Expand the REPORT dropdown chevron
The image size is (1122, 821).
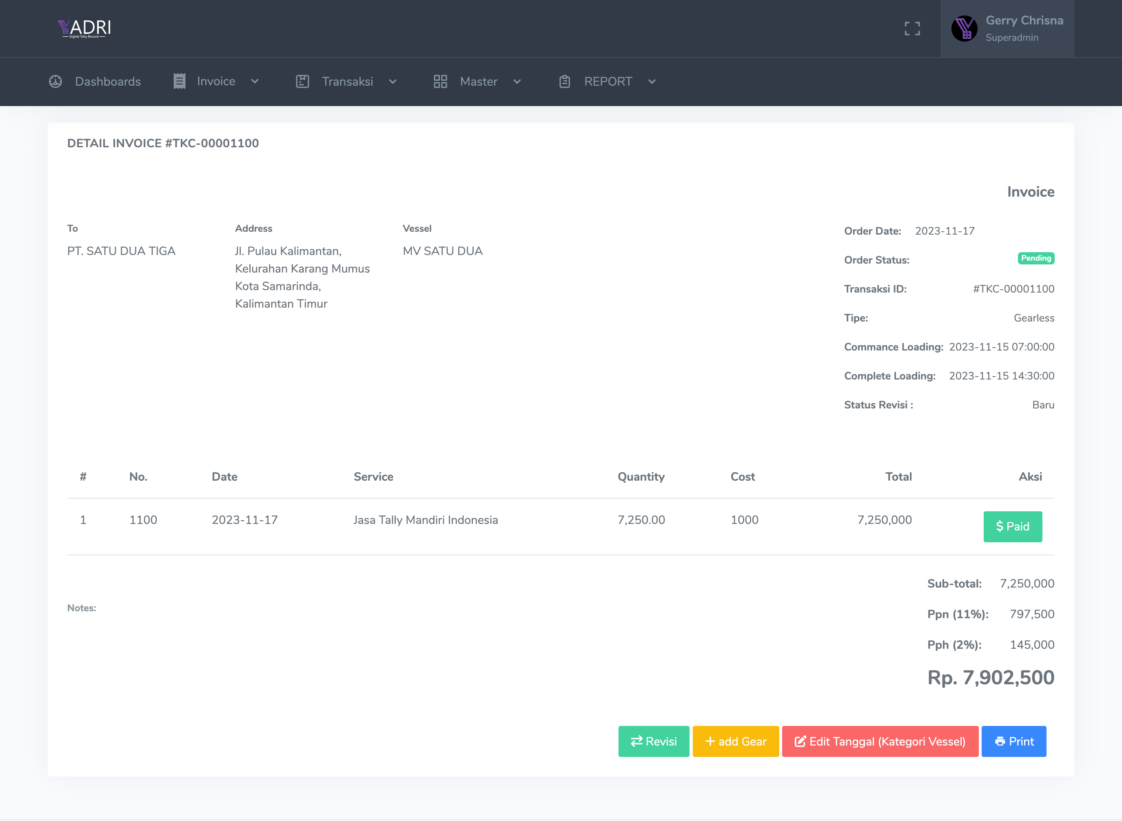[x=652, y=82]
